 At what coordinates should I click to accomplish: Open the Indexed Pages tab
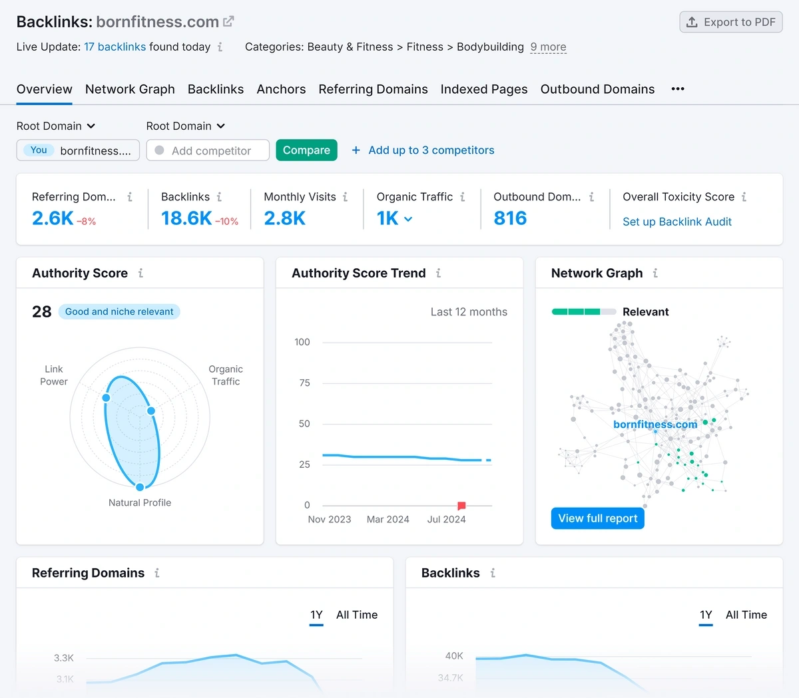(x=484, y=89)
